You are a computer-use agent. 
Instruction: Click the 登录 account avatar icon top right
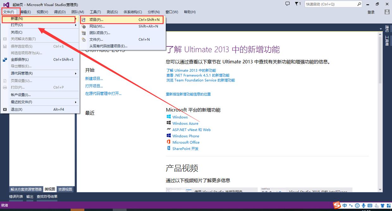point(387,12)
